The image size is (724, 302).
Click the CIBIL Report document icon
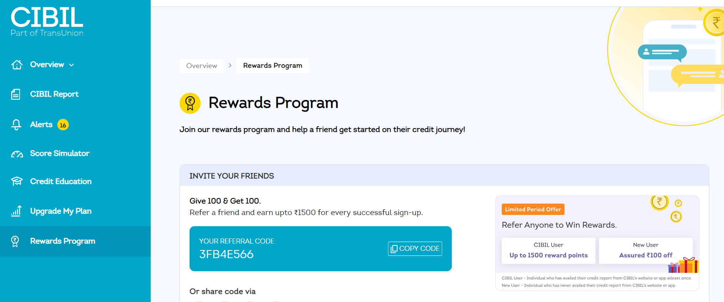(x=16, y=94)
